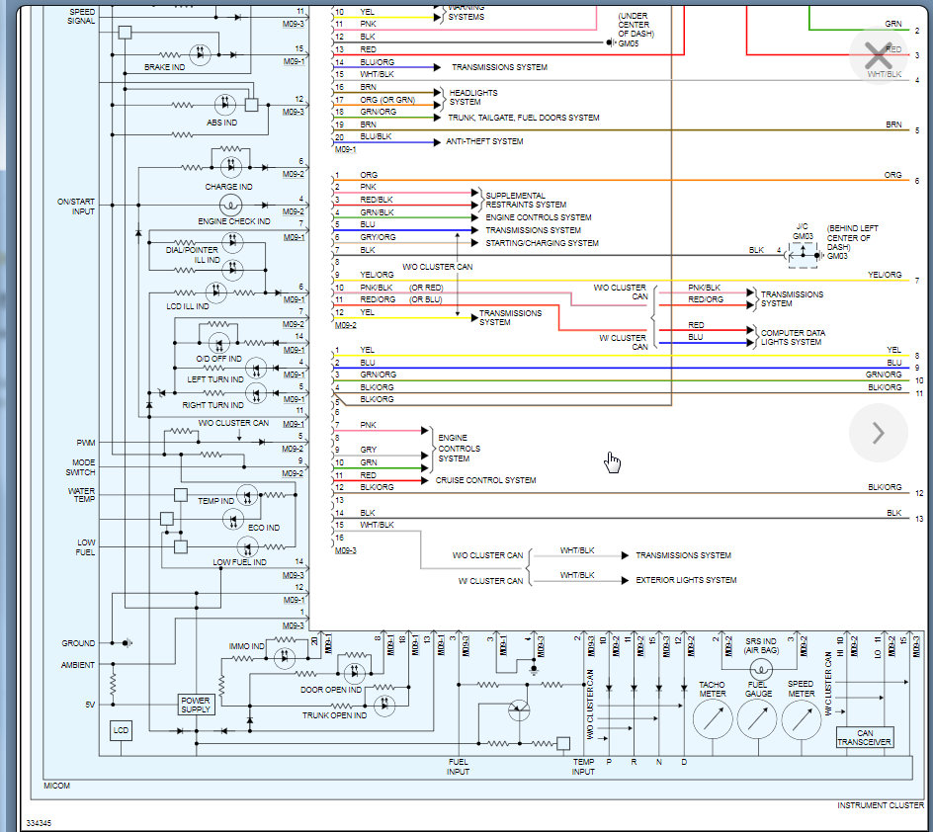Click the O/D OFF IND LED symbol
The height and width of the screenshot is (832, 933).
[x=219, y=344]
